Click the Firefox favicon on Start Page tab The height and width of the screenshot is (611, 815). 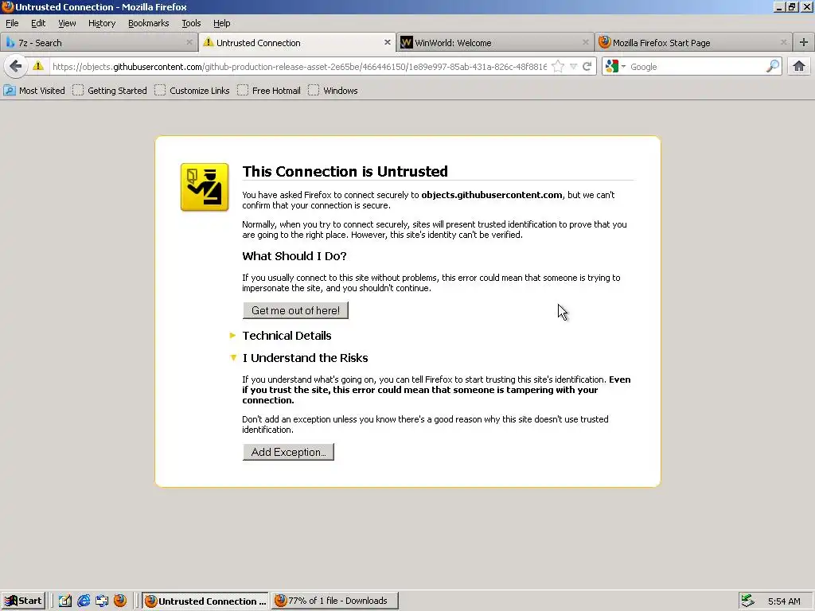pos(605,42)
